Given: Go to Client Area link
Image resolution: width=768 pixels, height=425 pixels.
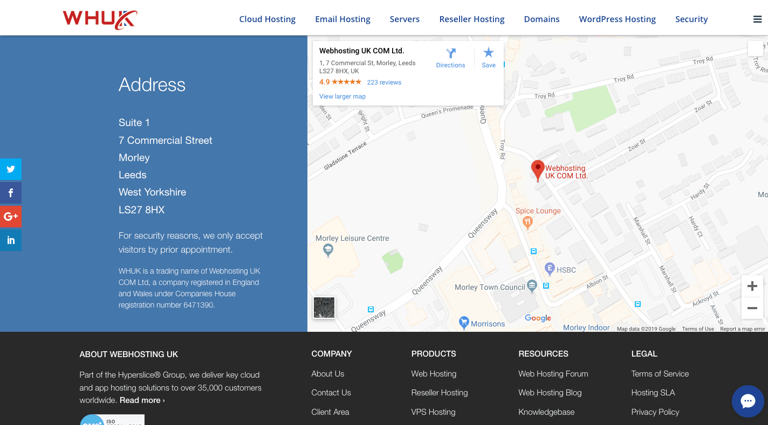Looking at the screenshot, I should coord(330,412).
